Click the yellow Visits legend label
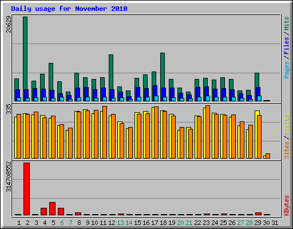Screen dimensions: 293x229 pos(286,124)
